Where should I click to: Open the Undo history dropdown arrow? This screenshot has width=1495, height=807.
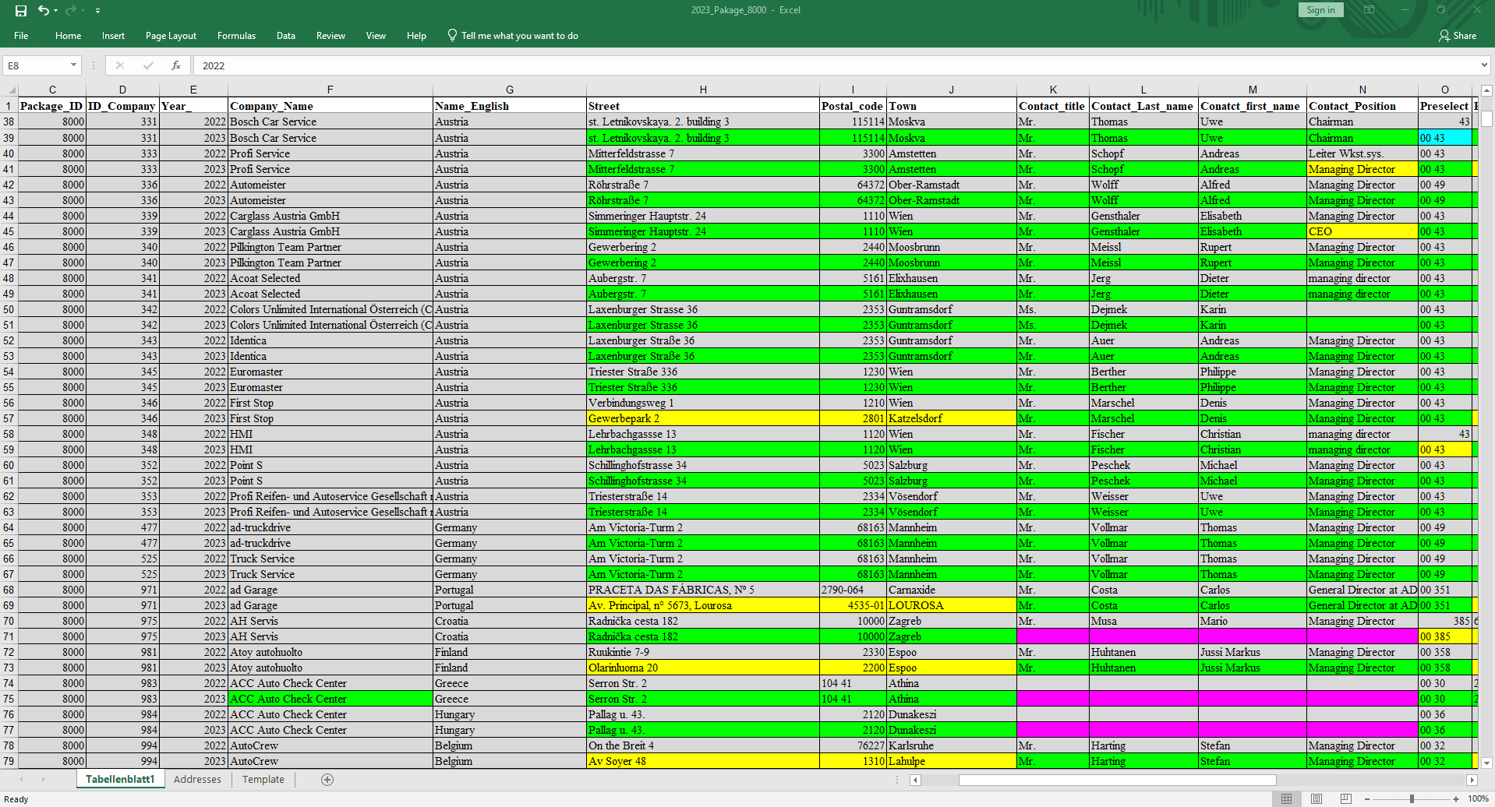[x=55, y=11]
